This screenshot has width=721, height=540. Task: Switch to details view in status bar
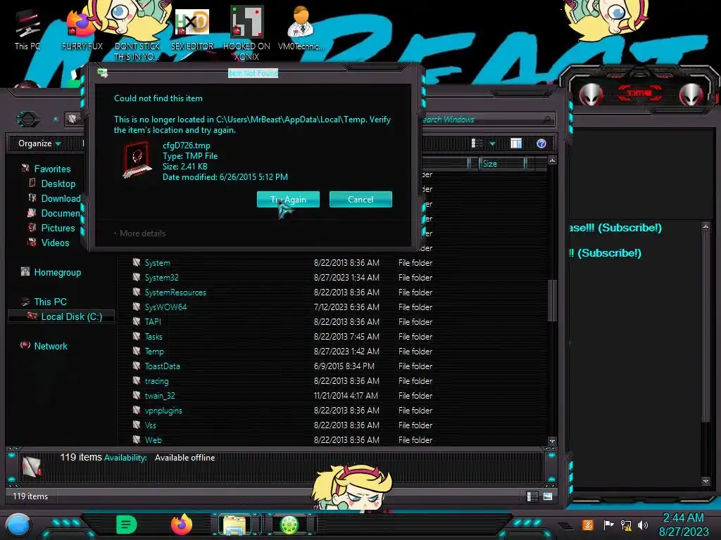(532, 496)
